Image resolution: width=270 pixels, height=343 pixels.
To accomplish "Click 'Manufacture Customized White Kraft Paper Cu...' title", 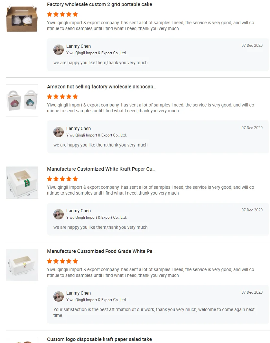I will (x=101, y=169).
